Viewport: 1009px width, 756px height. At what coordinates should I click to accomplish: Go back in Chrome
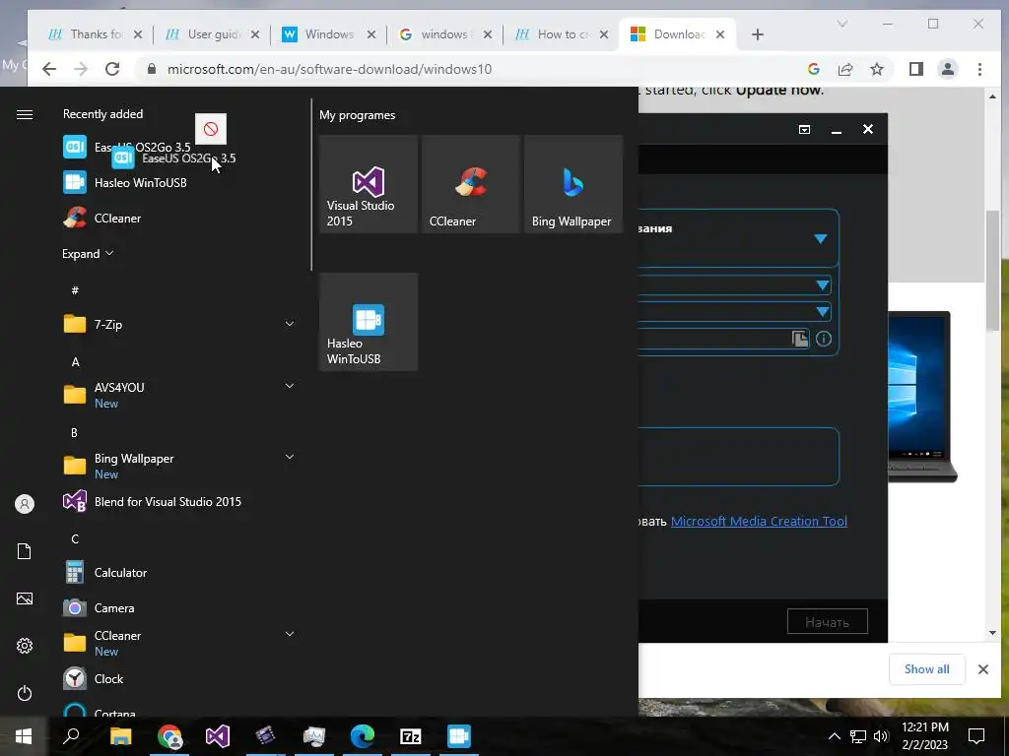click(49, 70)
